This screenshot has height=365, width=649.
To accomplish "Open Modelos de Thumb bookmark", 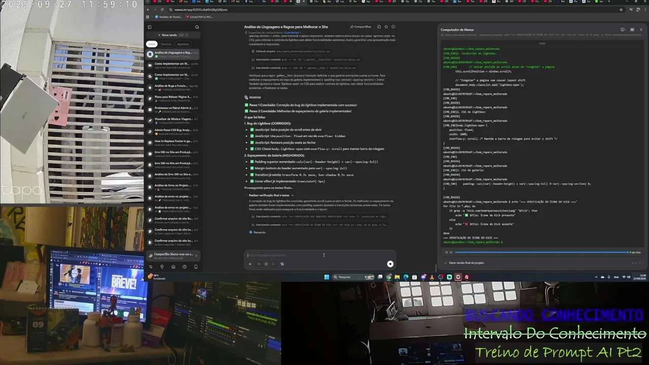I will pyautogui.click(x=169, y=17).
